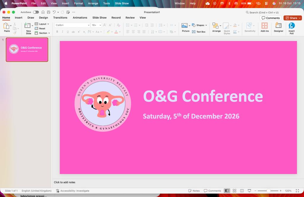
Task: Open the Change Case Aa dropdown
Action: pos(99,32)
